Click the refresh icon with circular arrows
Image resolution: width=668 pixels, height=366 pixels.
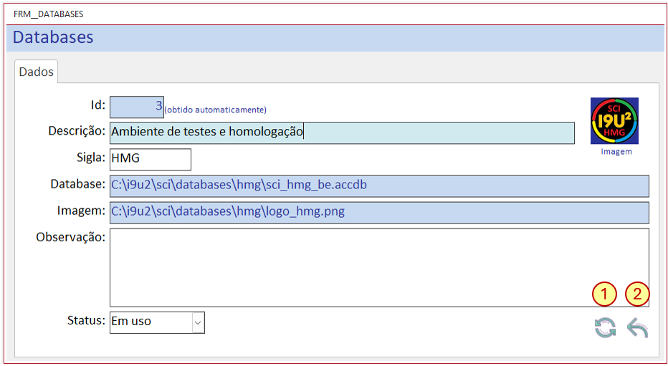click(x=605, y=328)
